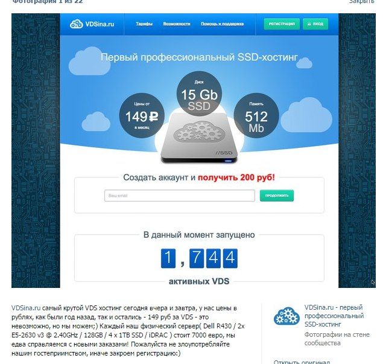Click the ВХОД login button
Screen dimensions: 383x364
pyautogui.click(x=315, y=24)
